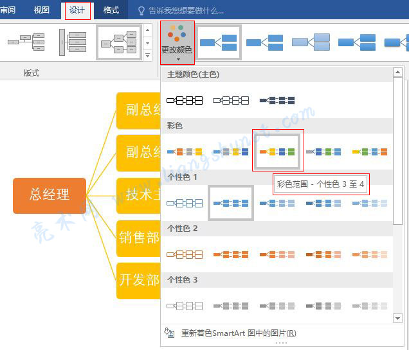
Task: Choose the dark filled theme color option
Action: click(277, 100)
